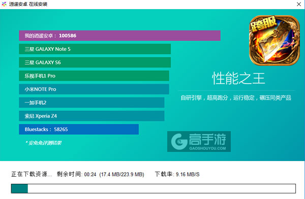305x199 pixels.
Task: Click the 正在下载资源... status text
Action: coord(32,174)
